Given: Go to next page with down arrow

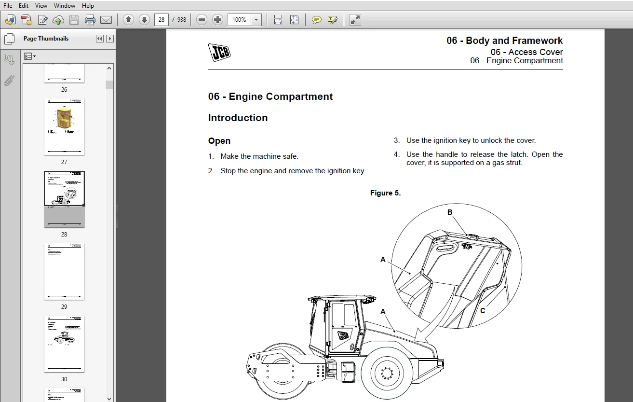Looking at the screenshot, I should [x=144, y=20].
